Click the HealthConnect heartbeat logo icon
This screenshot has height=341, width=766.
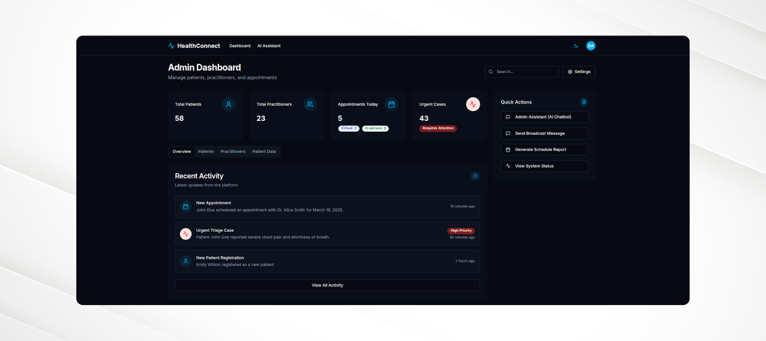(x=171, y=46)
